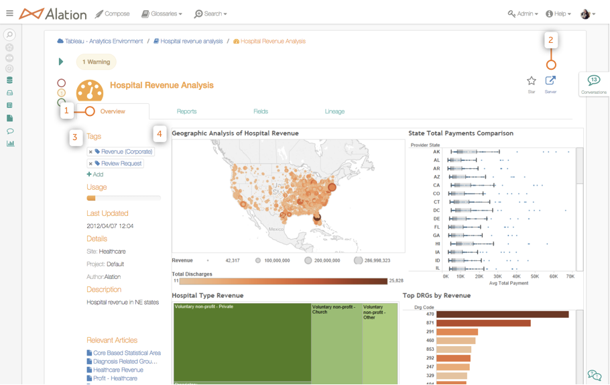The image size is (610, 385).
Task: Open the hamburger navigation menu
Action: coord(10,13)
